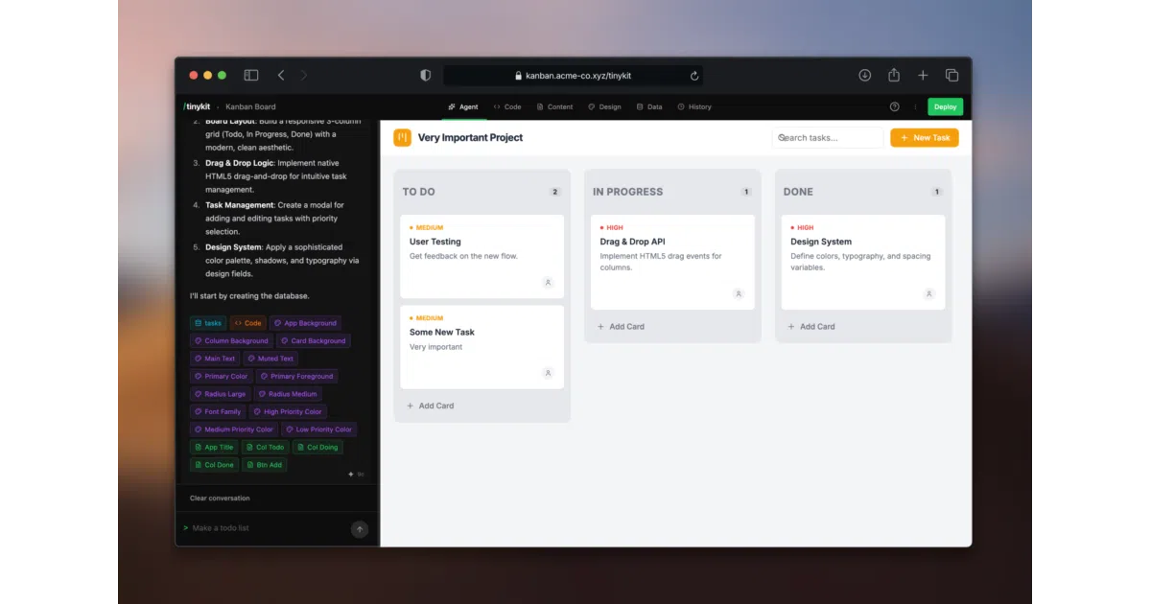Click the Safari sidebar toggle icon

[x=251, y=75]
